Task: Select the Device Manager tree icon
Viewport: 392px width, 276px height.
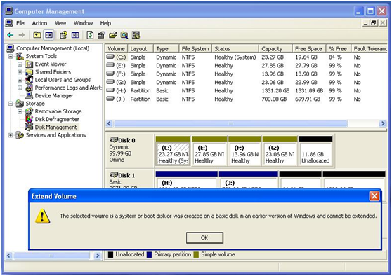Action: point(30,96)
